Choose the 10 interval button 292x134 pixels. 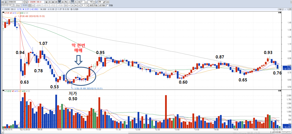79,2
